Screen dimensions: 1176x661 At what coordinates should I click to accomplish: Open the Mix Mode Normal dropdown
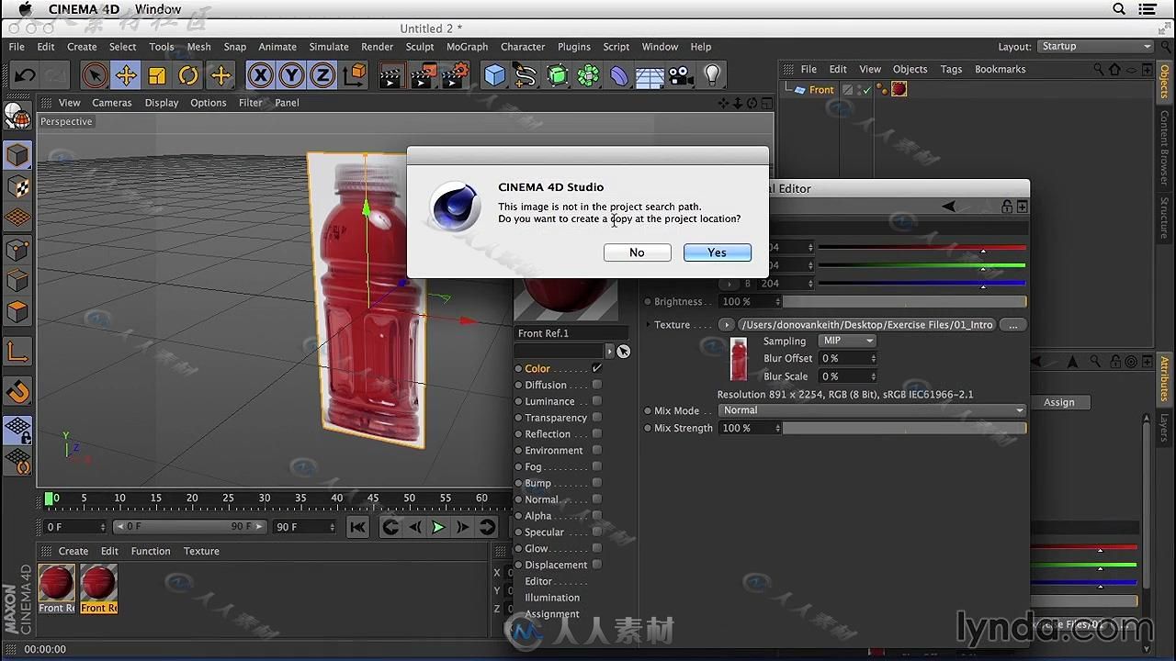click(x=871, y=410)
